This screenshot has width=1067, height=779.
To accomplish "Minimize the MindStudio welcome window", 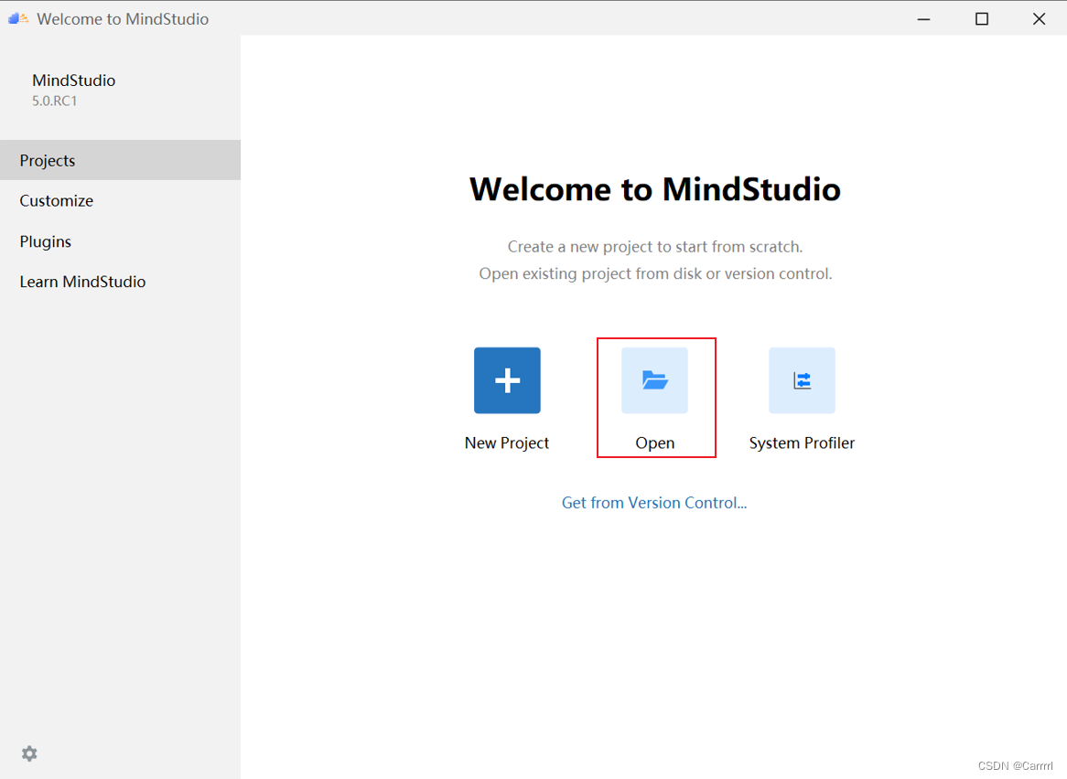I will (923, 18).
